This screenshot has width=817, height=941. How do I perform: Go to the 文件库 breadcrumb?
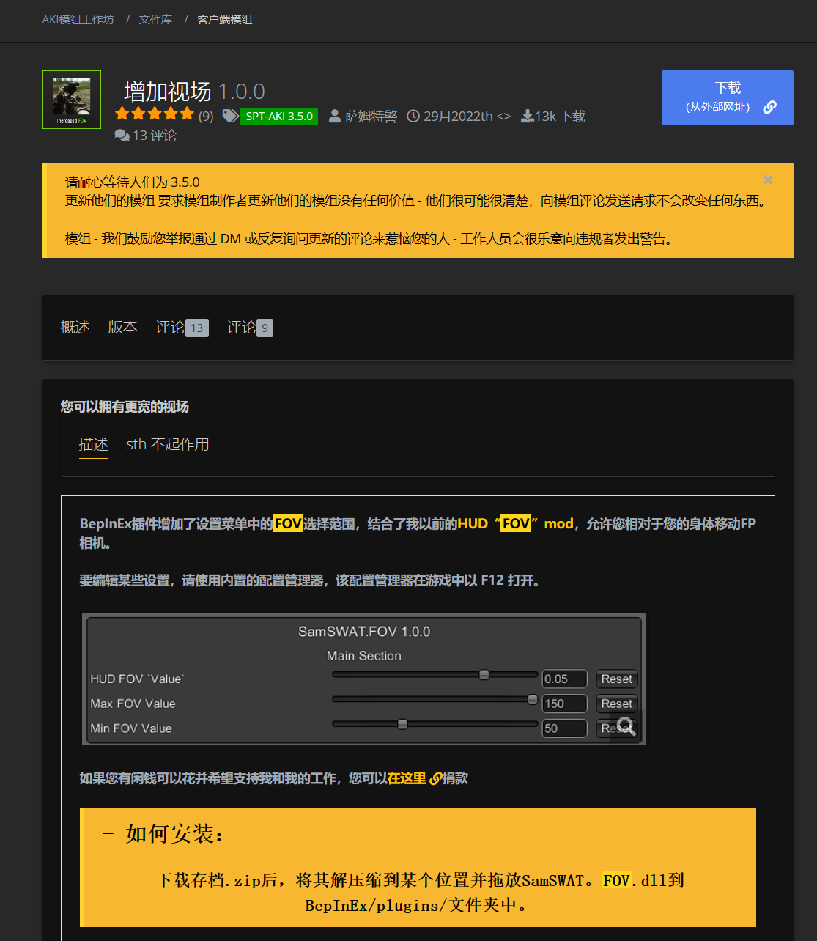155,20
